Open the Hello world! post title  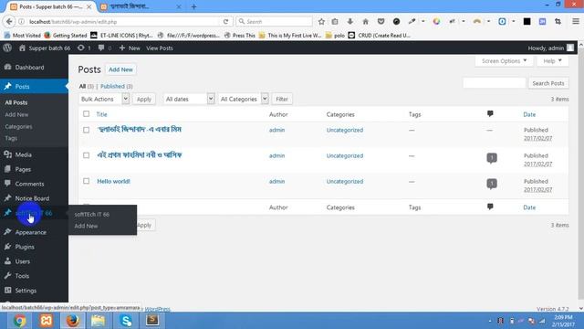click(113, 181)
